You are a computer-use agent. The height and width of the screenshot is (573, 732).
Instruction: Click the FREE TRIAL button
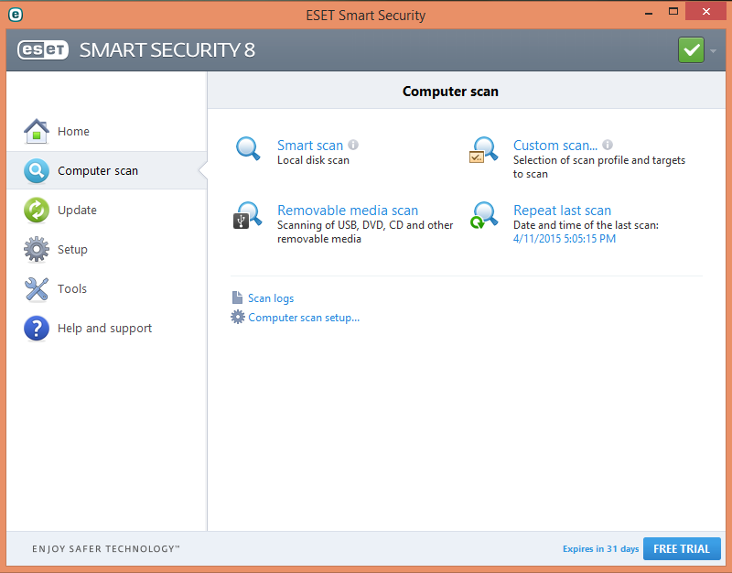(x=682, y=548)
